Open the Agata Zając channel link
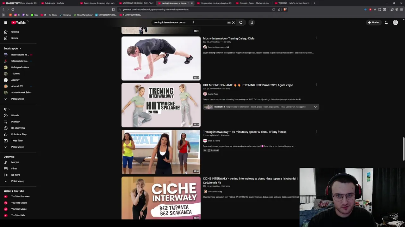Viewport: 405px width, 227px height. 213,94
